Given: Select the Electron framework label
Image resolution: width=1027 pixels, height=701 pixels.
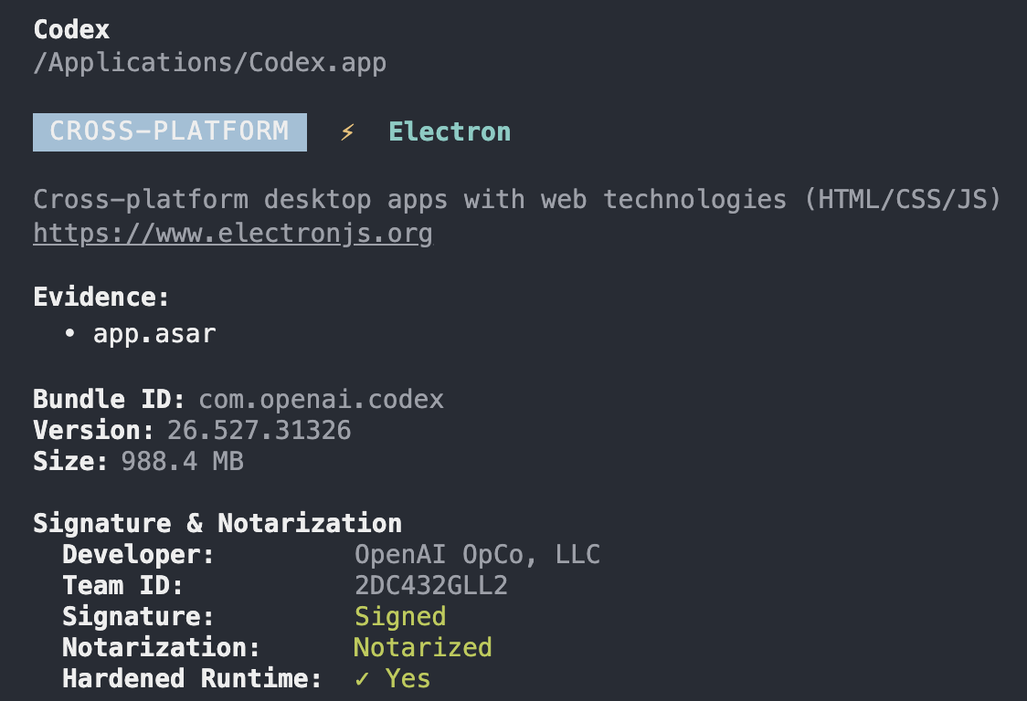Looking at the screenshot, I should 450,132.
